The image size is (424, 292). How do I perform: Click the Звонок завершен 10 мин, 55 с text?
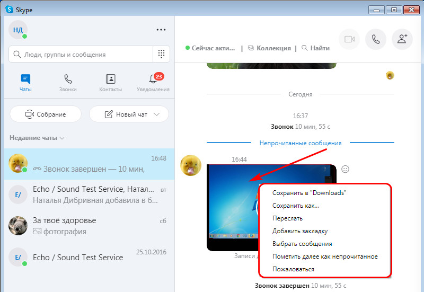pyautogui.click(x=301, y=286)
